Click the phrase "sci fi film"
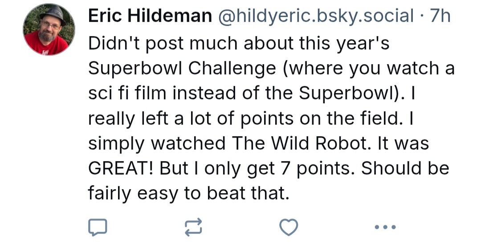 click(x=126, y=93)
